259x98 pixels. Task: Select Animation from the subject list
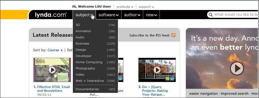point(95,31)
